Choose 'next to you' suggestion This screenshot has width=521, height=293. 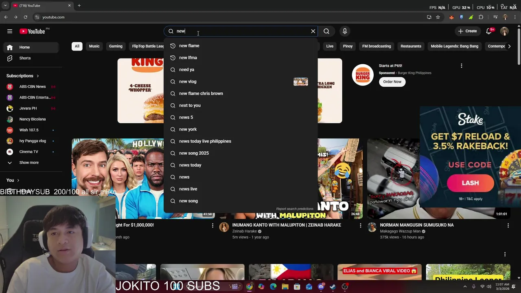(241, 105)
